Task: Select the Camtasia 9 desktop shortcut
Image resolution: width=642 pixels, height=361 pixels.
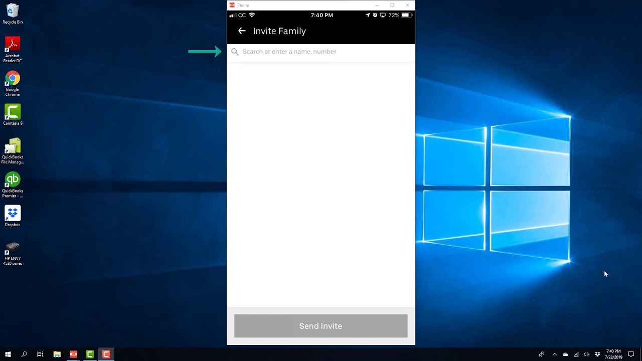Action: point(13,115)
